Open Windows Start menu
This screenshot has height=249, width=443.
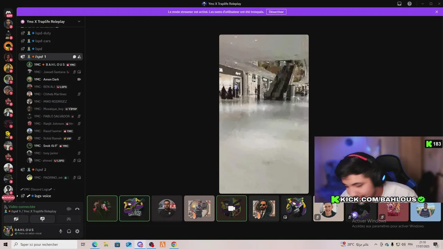(6, 245)
